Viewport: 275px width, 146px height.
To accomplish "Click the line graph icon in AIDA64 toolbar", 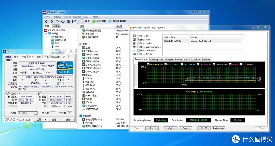I will [74, 21].
